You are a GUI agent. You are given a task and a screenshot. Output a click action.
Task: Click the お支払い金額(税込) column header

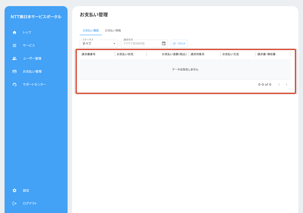pos(174,54)
